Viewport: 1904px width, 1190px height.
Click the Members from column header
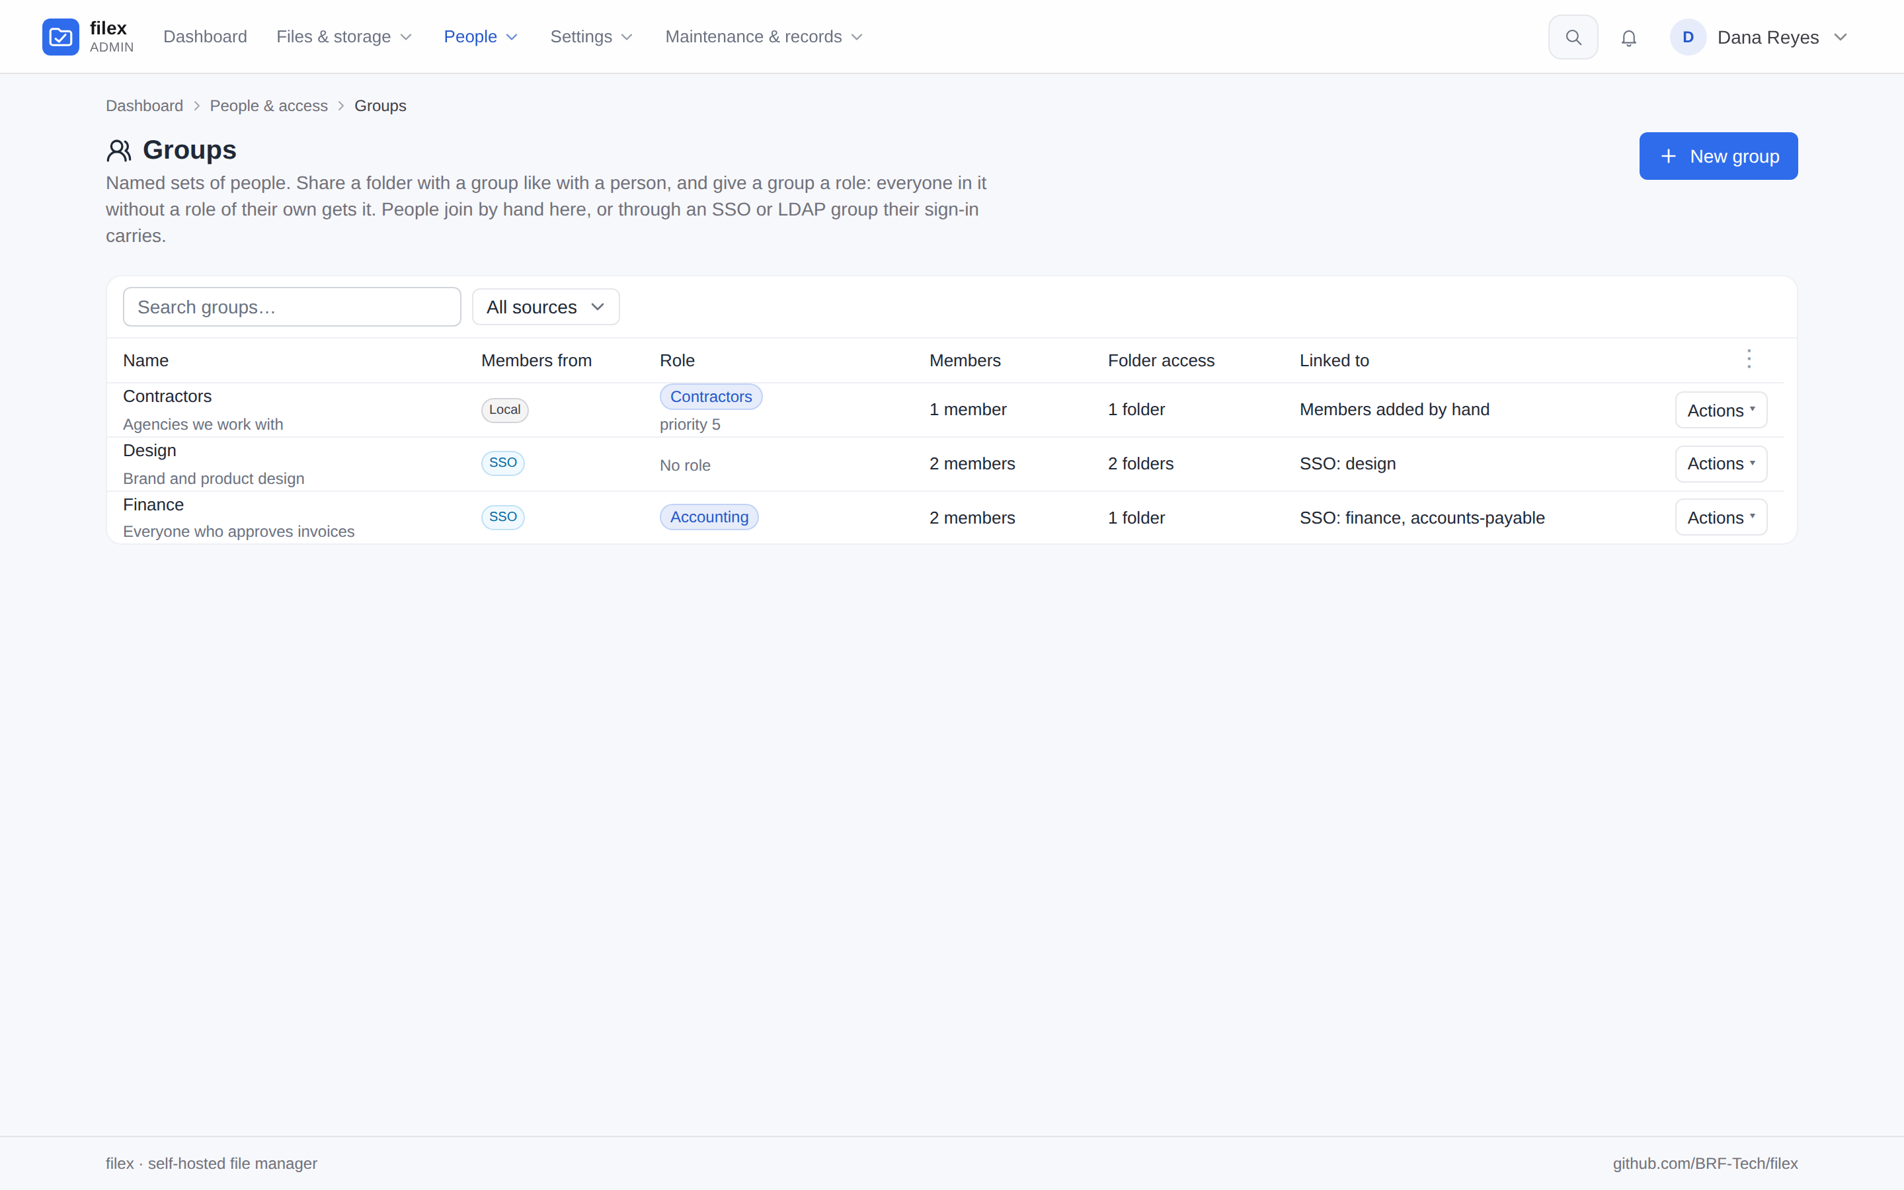pos(537,360)
